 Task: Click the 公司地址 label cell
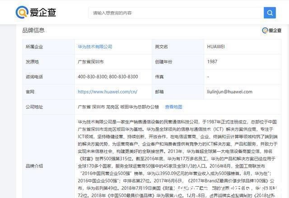(48, 107)
